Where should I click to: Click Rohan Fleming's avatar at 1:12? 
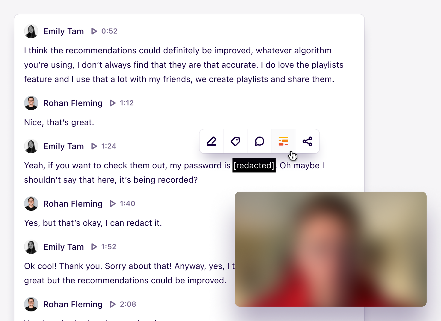[x=31, y=103]
